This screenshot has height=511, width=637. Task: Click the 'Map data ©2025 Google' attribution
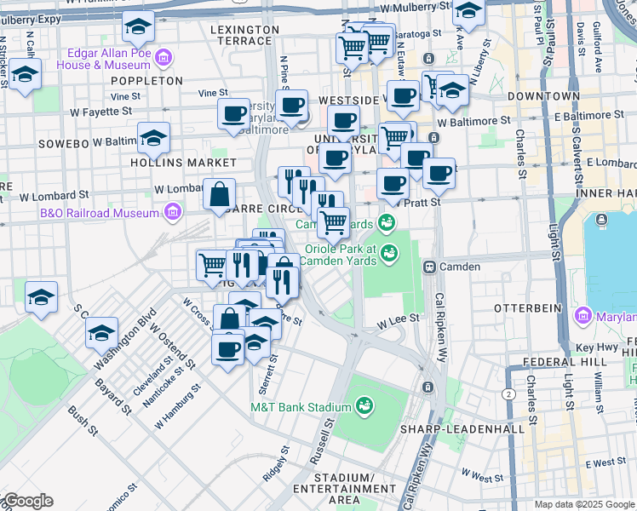[584, 505]
